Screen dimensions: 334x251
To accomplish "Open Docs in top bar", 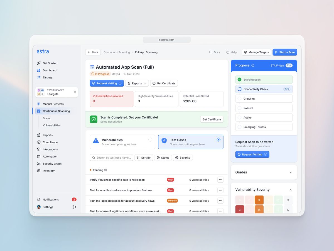I will pos(215,52).
